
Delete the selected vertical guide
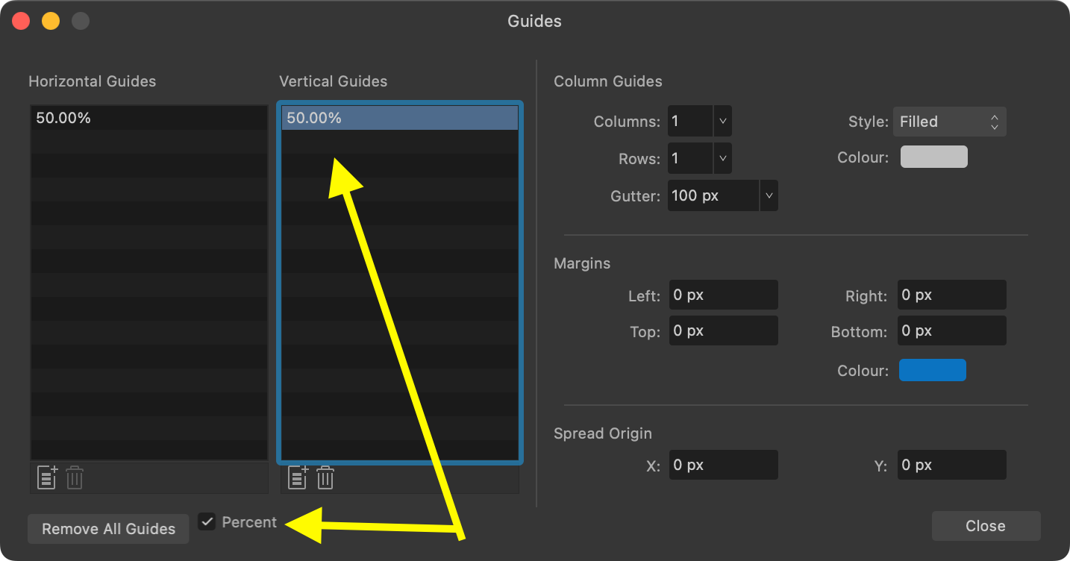325,477
